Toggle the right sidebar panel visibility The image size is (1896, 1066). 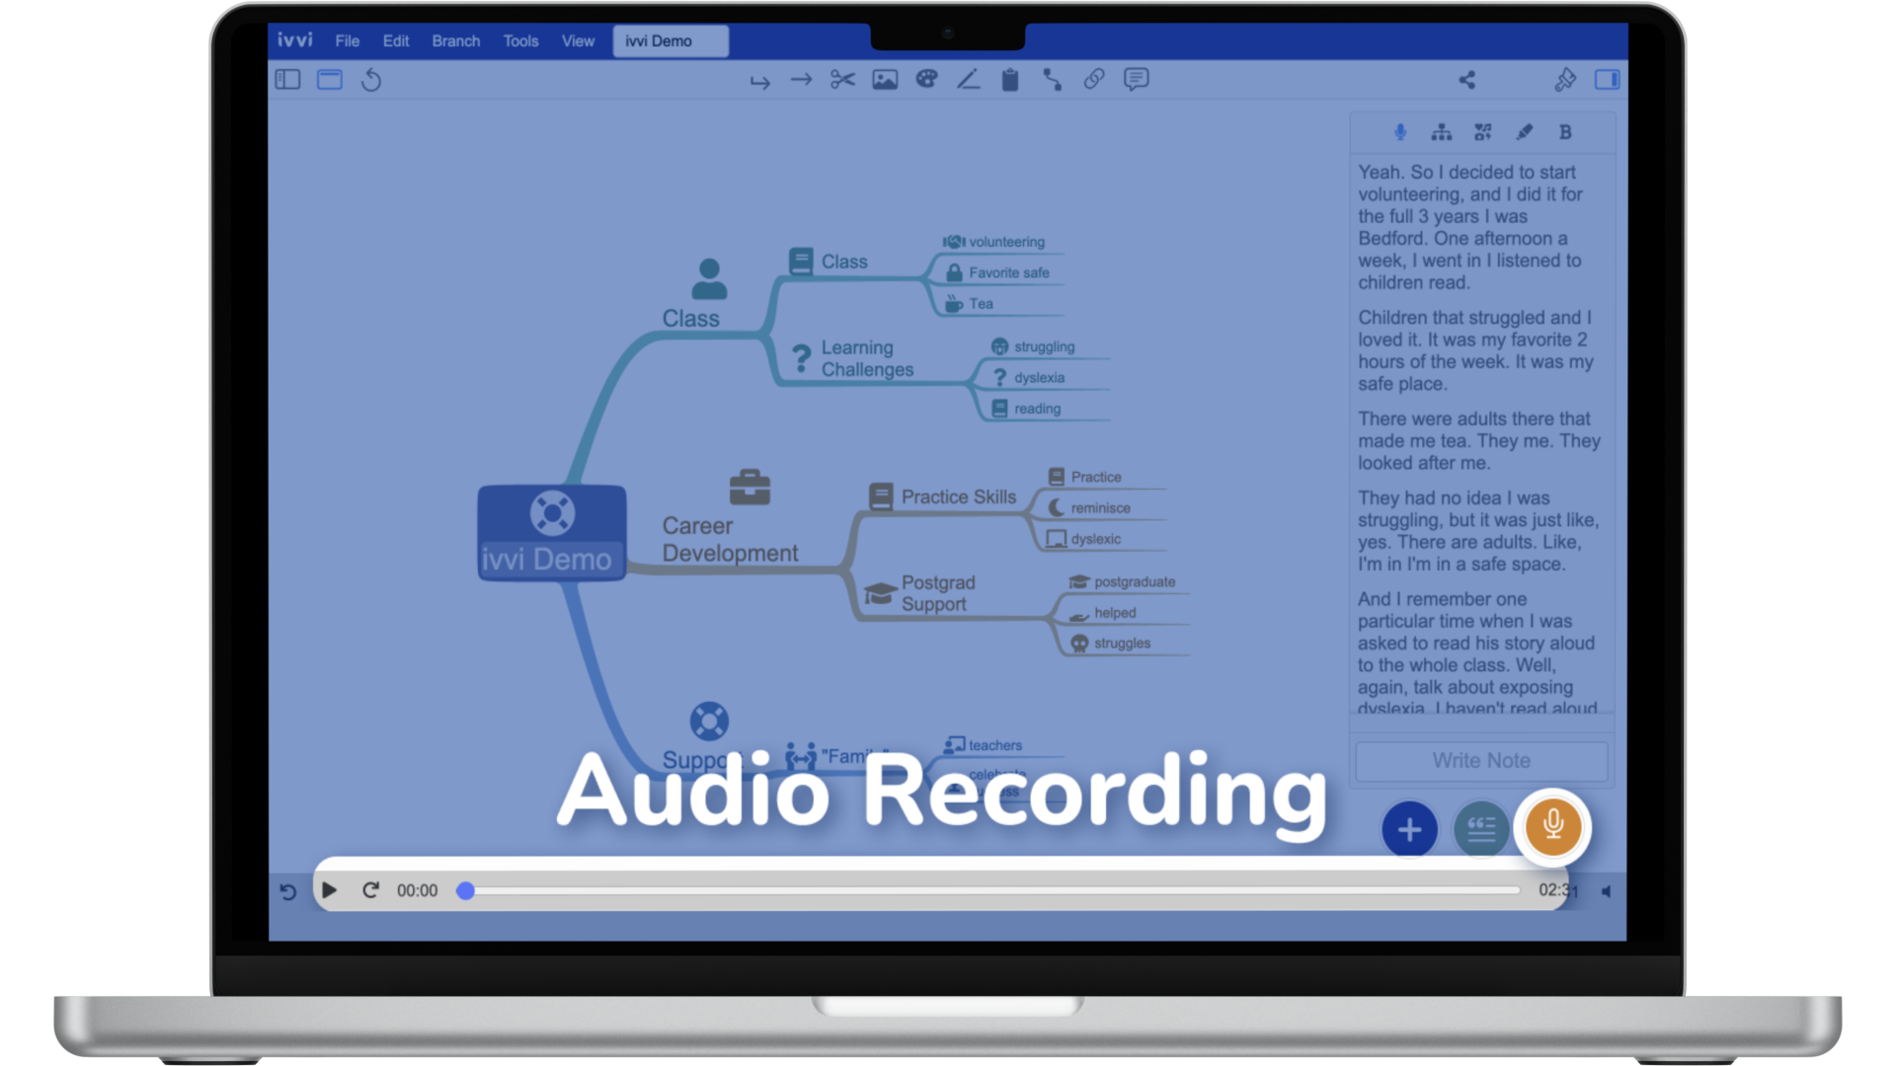1608,80
